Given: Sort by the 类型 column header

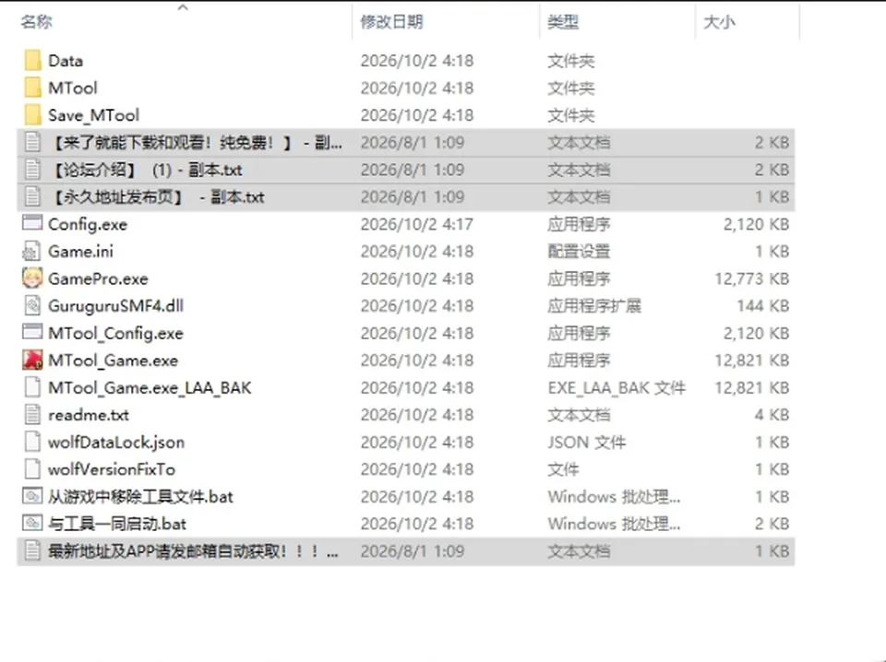Looking at the screenshot, I should coord(563,22).
